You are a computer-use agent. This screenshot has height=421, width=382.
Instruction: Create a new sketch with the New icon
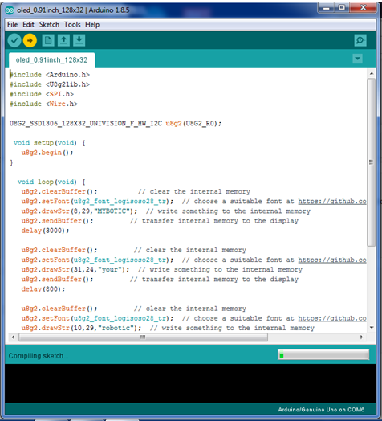(48, 40)
